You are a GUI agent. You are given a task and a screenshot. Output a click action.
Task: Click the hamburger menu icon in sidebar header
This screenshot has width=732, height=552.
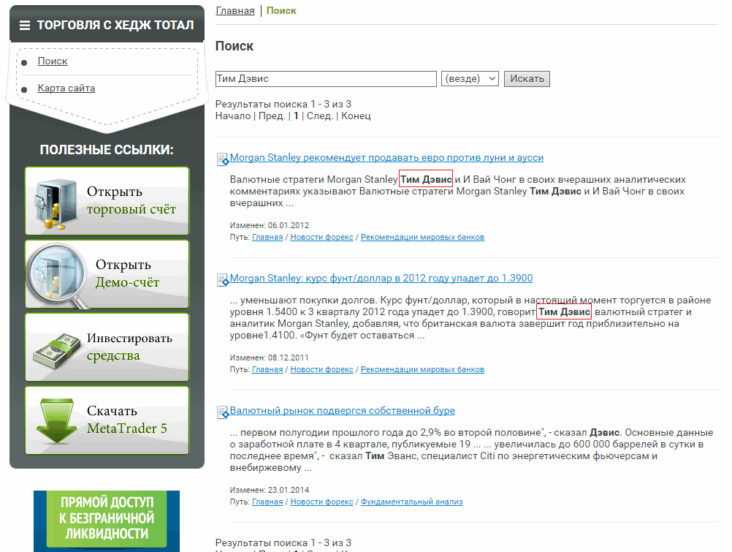coord(25,26)
